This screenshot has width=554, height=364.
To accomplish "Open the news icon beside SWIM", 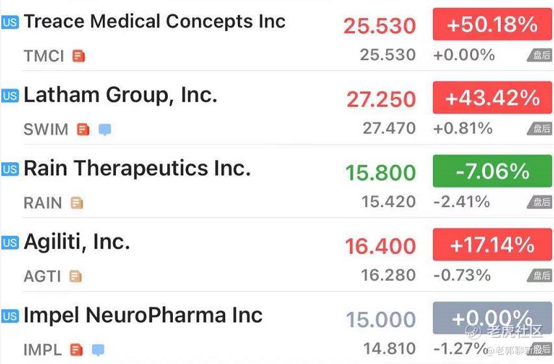I will [x=83, y=130].
